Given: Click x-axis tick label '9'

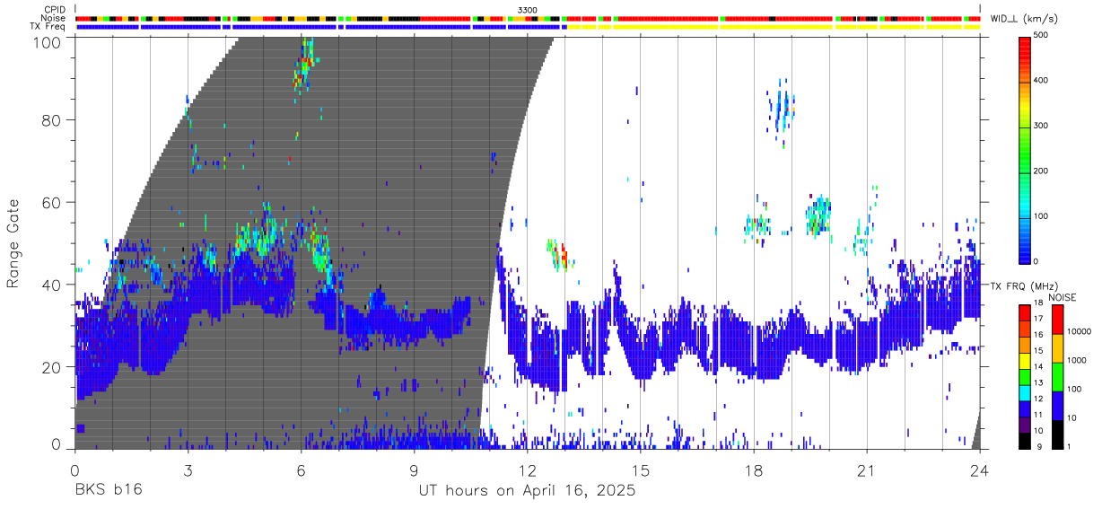Looking at the screenshot, I should click(414, 470).
